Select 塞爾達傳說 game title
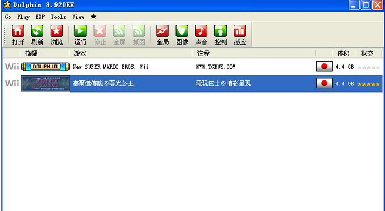Image resolution: width=385 pixels, height=211 pixels. pyautogui.click(x=103, y=84)
